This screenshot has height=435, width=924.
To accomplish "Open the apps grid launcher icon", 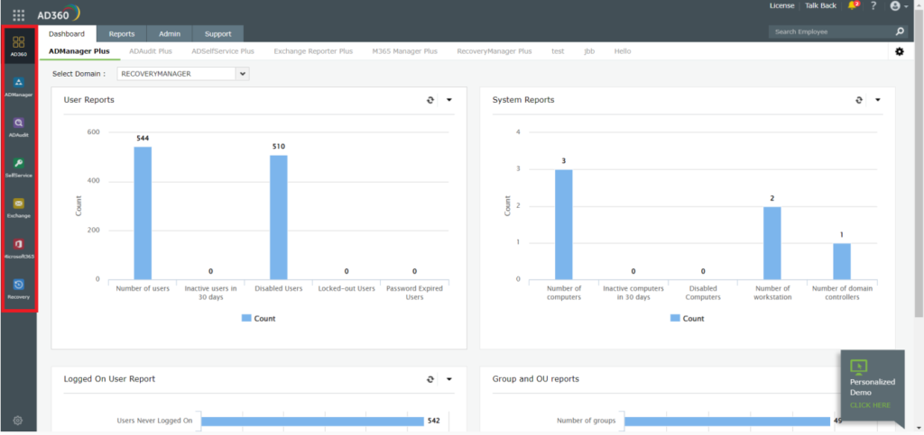I will [19, 15].
